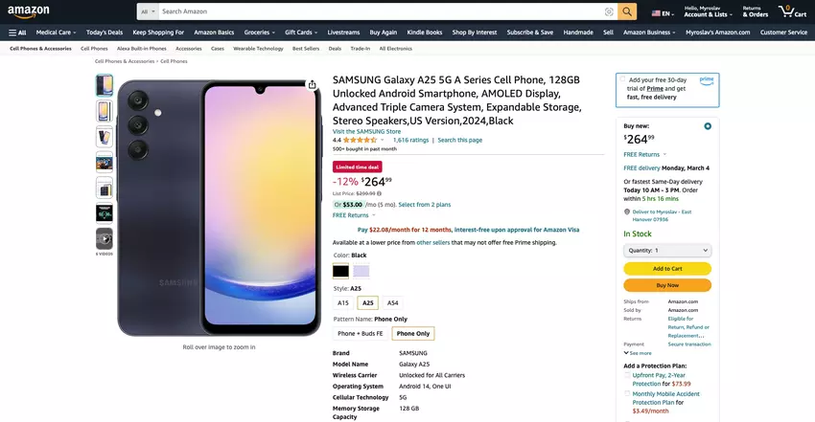Select the light blue color swatch

tap(361, 271)
